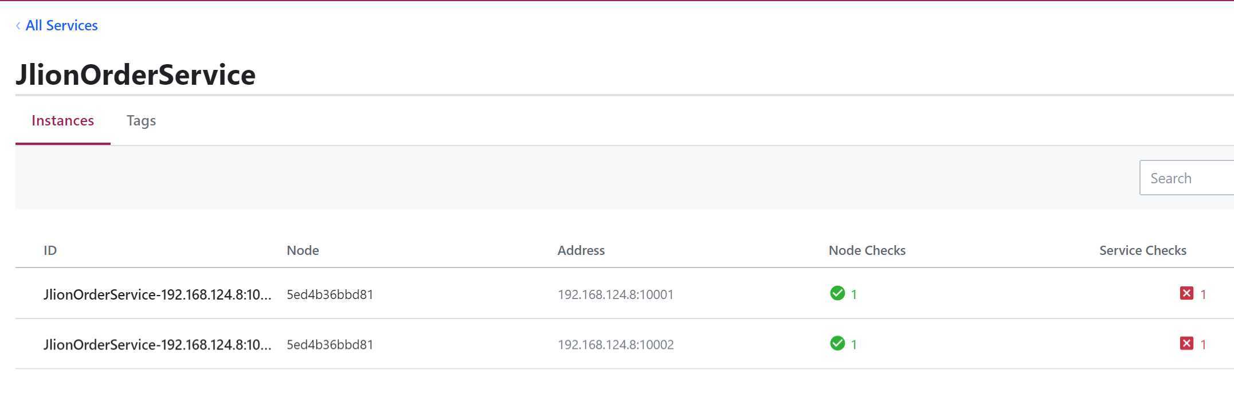The width and height of the screenshot is (1234, 405).
Task: Select address 192.168.124.8:10002
Action: click(x=616, y=344)
